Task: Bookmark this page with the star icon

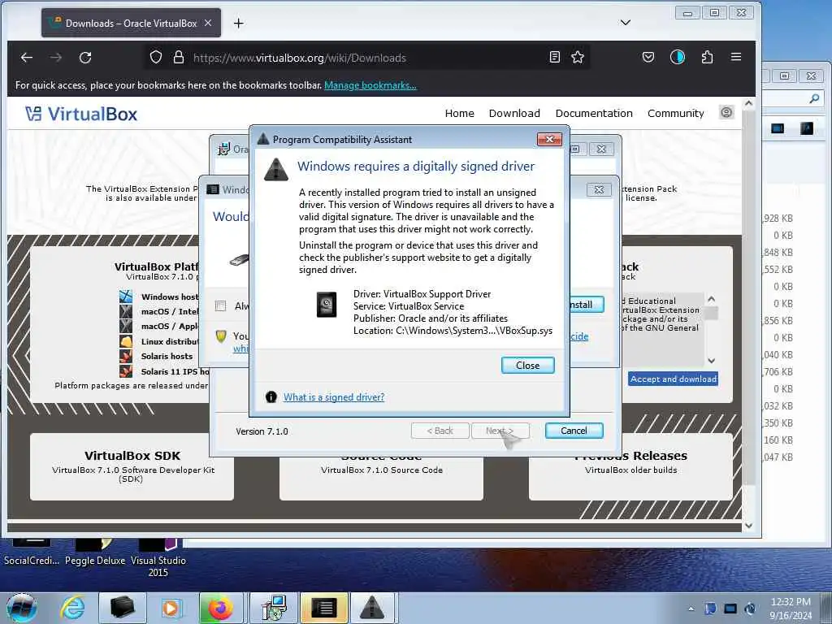Action: (x=578, y=58)
